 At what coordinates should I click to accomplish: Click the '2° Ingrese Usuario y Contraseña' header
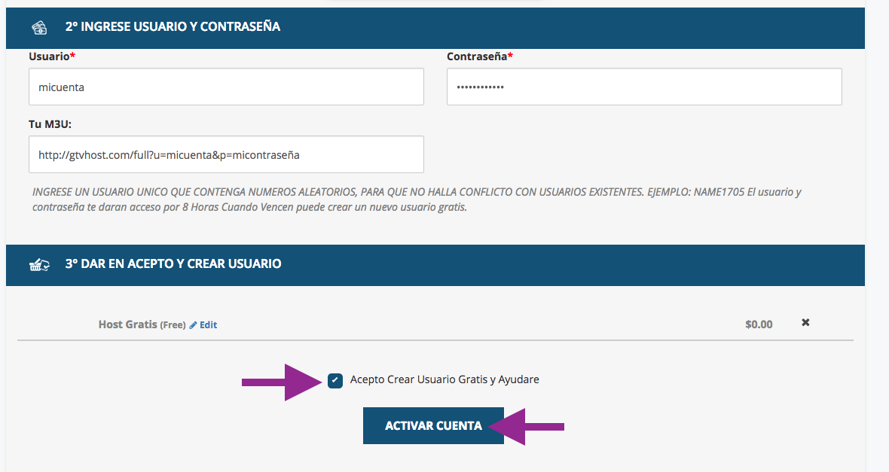(x=173, y=26)
